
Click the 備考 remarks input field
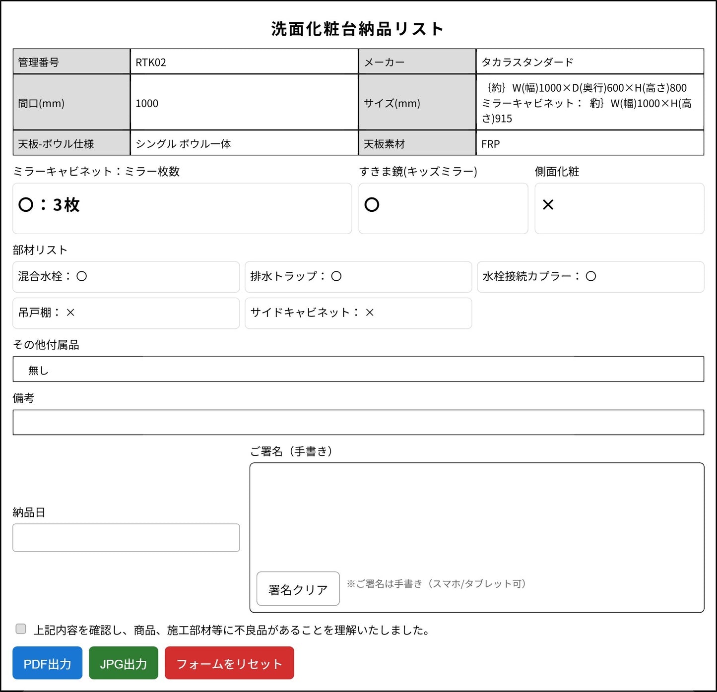[358, 422]
